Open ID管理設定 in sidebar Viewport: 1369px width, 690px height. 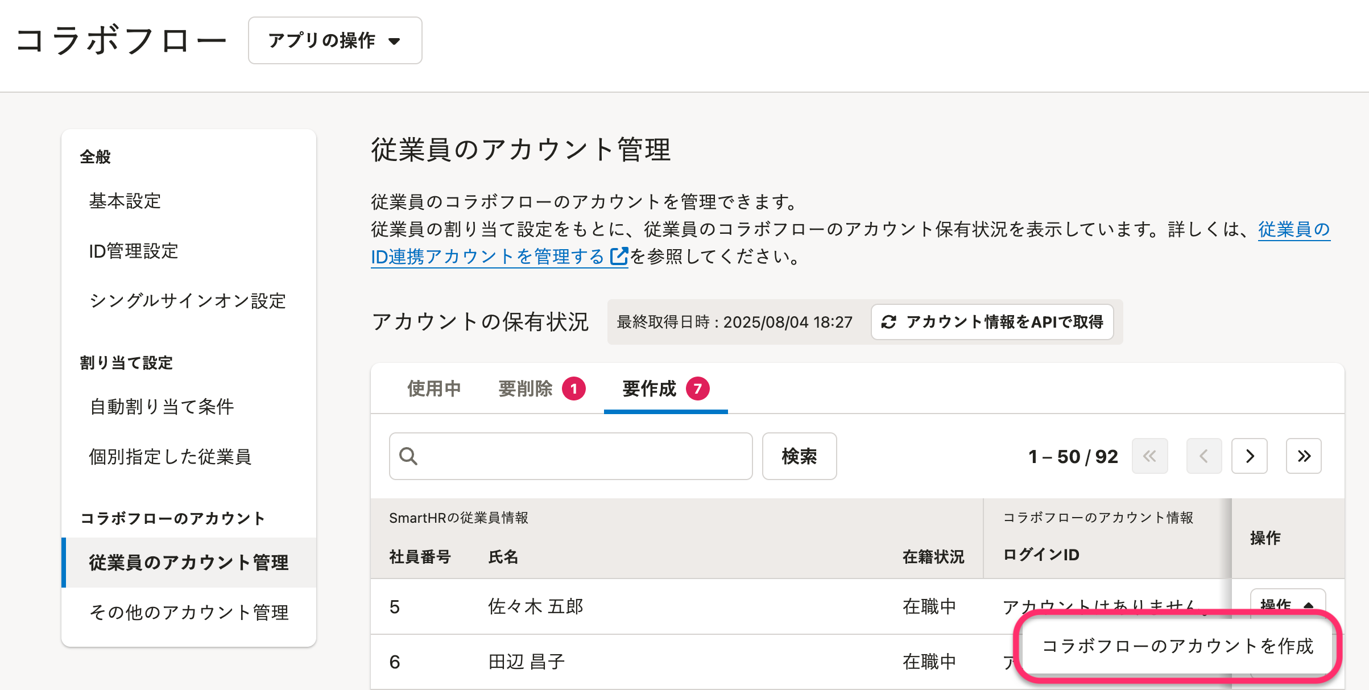pos(134,251)
